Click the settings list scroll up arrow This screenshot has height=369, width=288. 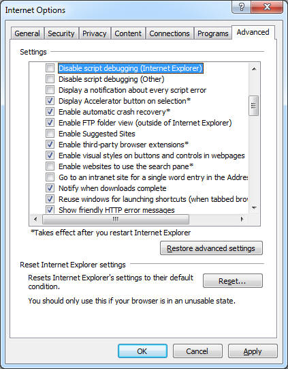click(254, 69)
